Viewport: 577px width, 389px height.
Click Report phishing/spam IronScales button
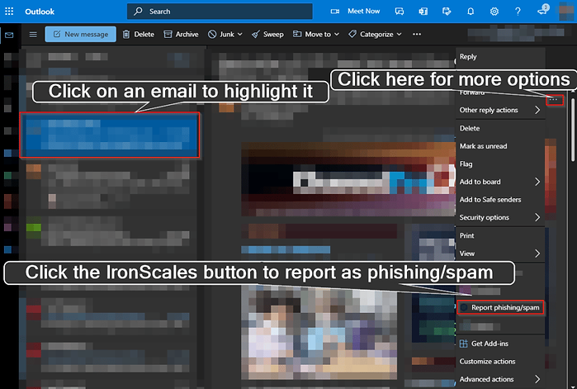pos(500,308)
